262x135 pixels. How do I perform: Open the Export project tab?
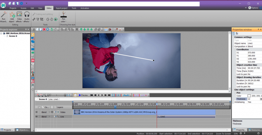62,8
